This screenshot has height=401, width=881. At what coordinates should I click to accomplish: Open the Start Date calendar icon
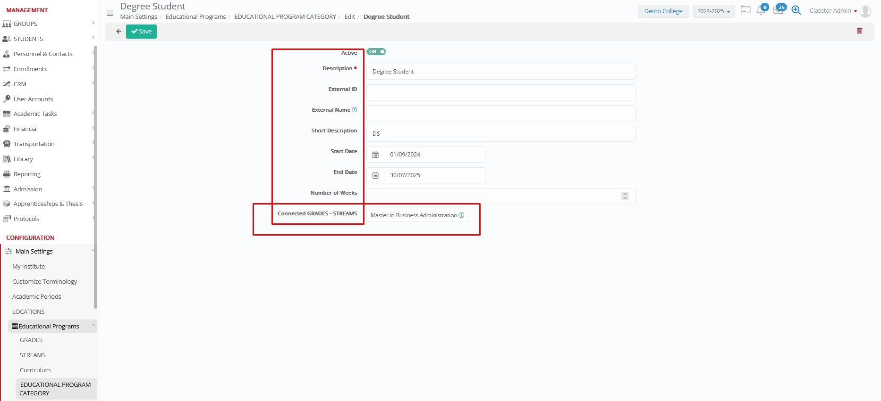(x=375, y=155)
